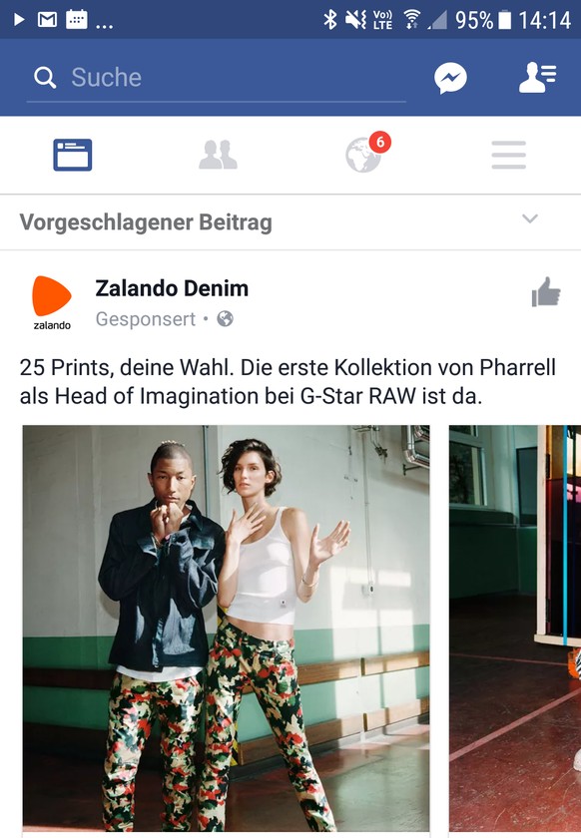
Task: Open hamburger menu tab
Action: [509, 155]
